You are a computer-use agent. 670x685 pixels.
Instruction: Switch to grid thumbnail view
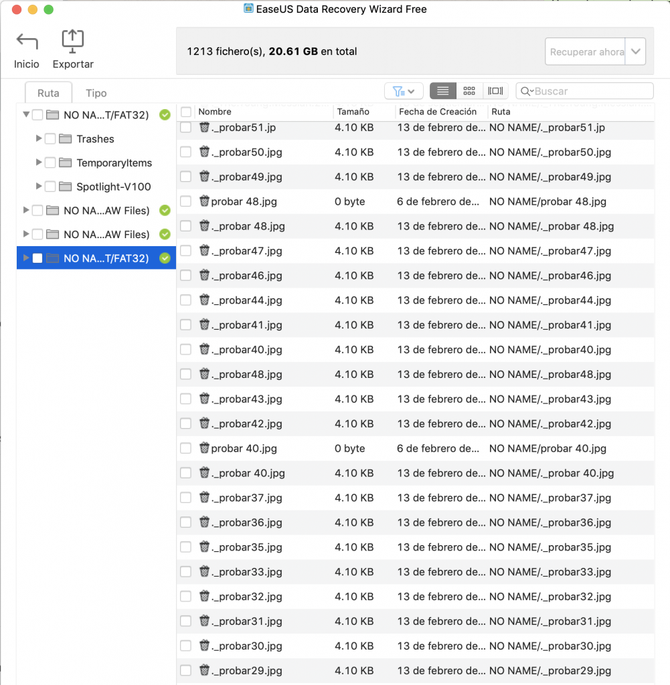(x=469, y=91)
